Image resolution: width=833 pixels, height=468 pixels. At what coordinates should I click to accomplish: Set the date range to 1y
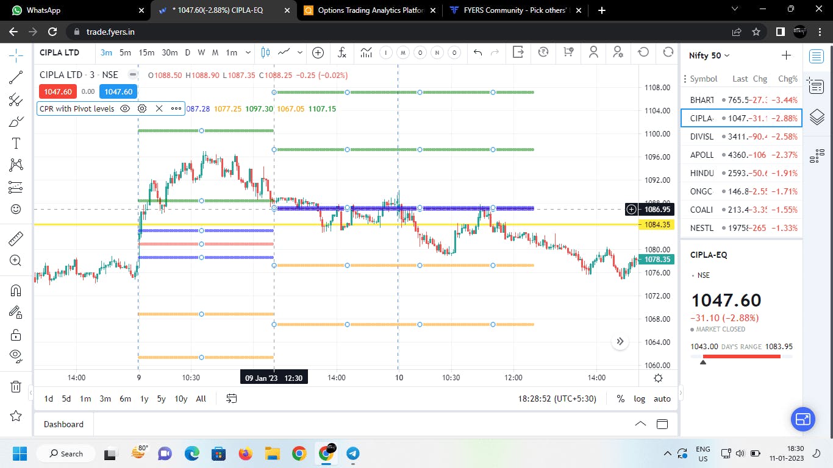[x=145, y=399]
